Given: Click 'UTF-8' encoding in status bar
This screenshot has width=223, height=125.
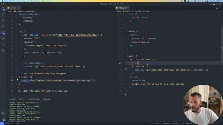Looking at the screenshot, I should coord(174,124).
